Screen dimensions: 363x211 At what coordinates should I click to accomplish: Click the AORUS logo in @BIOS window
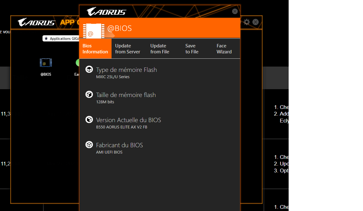pos(107,12)
